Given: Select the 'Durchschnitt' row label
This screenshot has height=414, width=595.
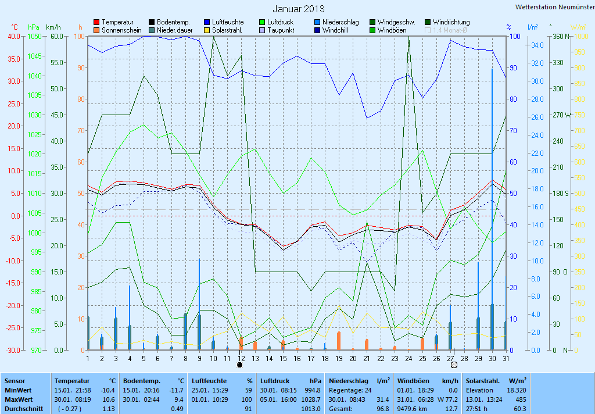Looking at the screenshot, I should (x=24, y=409).
